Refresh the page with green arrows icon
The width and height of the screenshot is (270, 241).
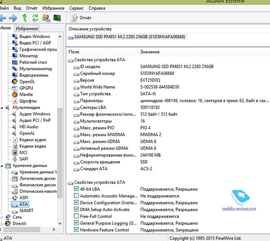click(x=35, y=18)
